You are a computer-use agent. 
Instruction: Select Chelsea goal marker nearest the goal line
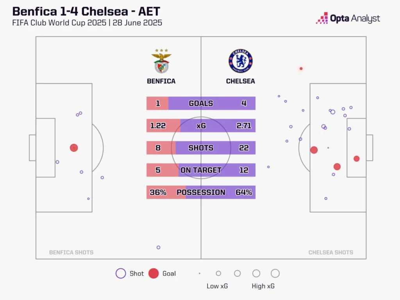click(x=356, y=159)
